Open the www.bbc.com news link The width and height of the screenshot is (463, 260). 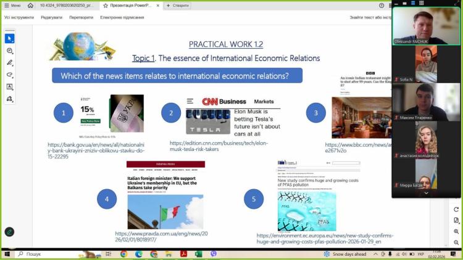[x=358, y=147]
